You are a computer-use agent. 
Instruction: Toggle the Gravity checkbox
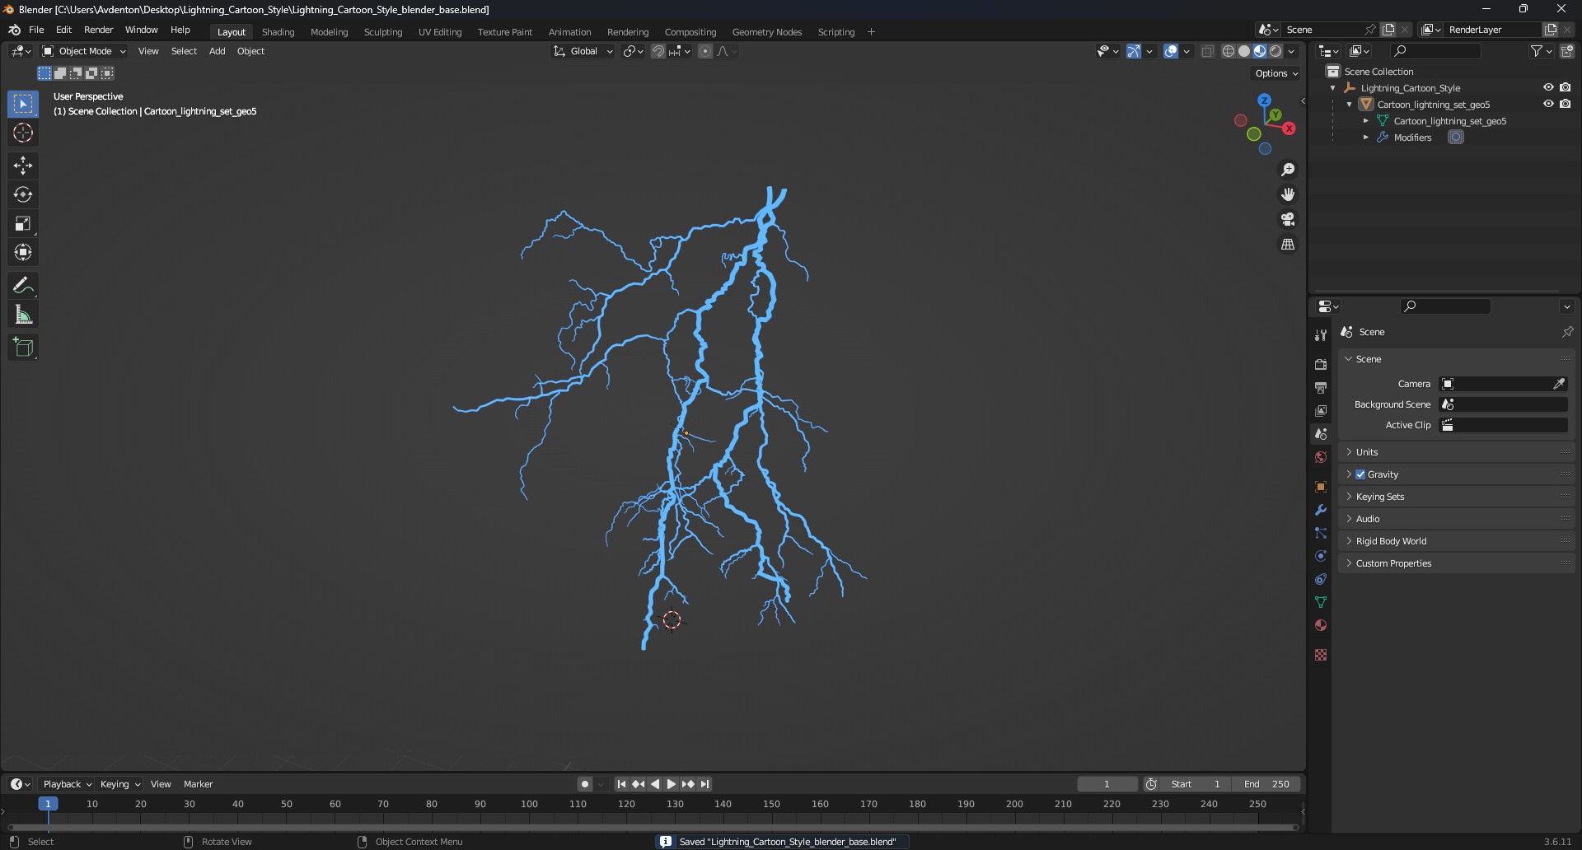(1360, 474)
